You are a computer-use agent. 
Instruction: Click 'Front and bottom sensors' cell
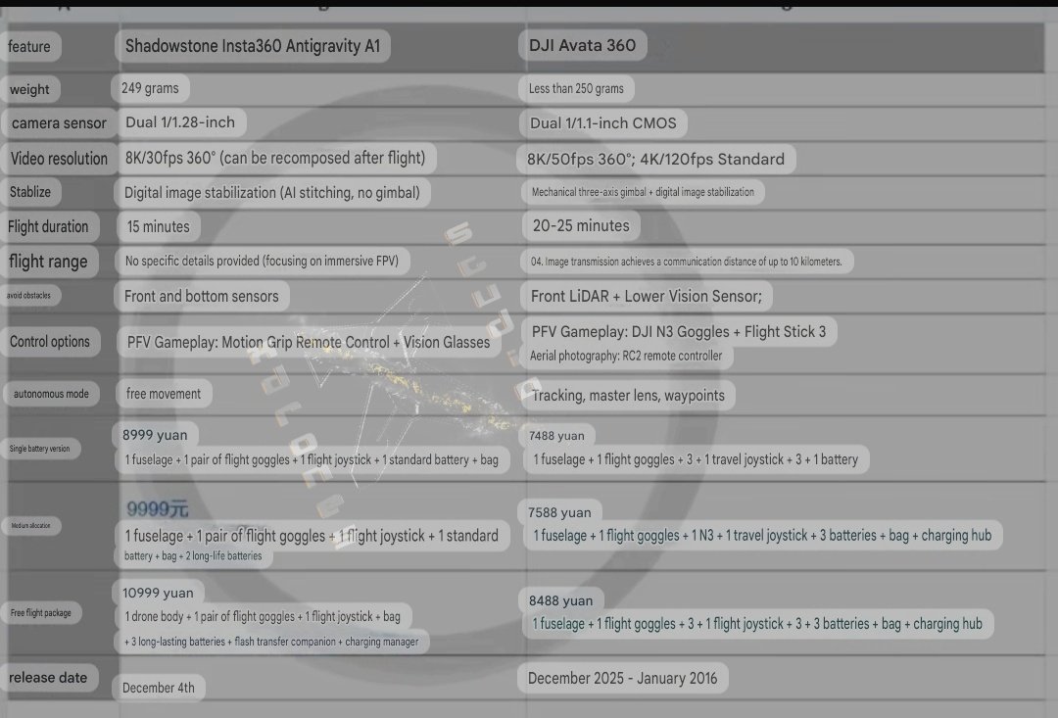[201, 296]
